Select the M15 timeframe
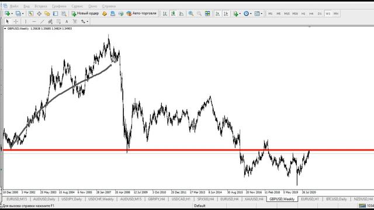374x210 pixels. pyautogui.click(x=287, y=14)
